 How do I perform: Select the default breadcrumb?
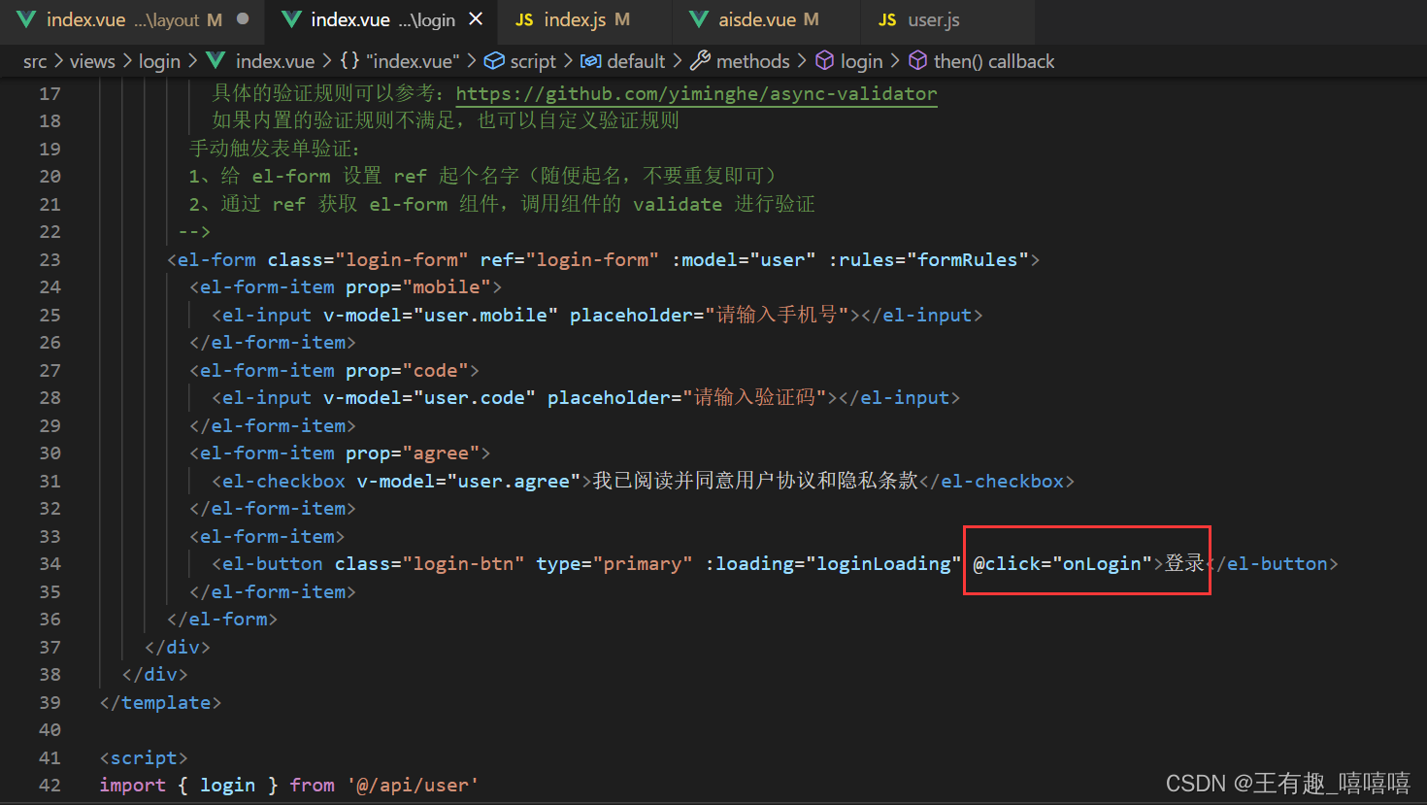636,61
